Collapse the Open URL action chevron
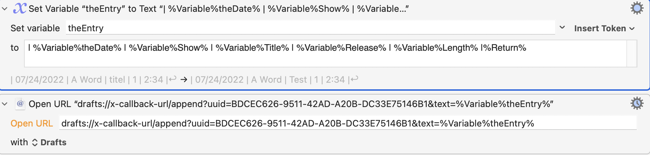Screen dimensions: 650x155 5,104
